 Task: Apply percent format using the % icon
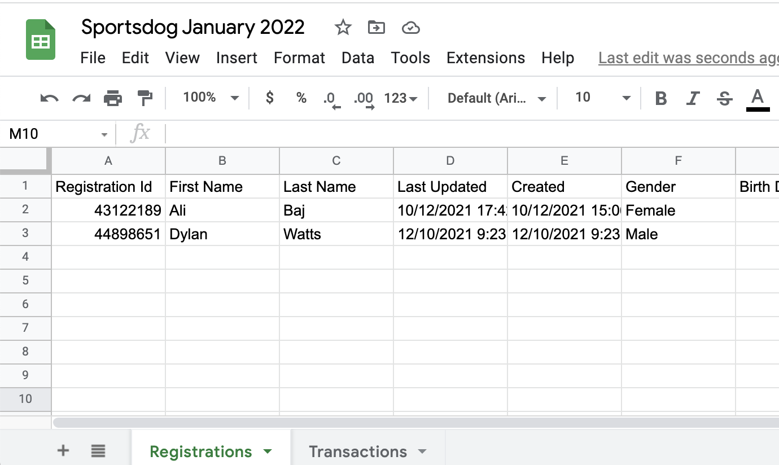tap(301, 98)
